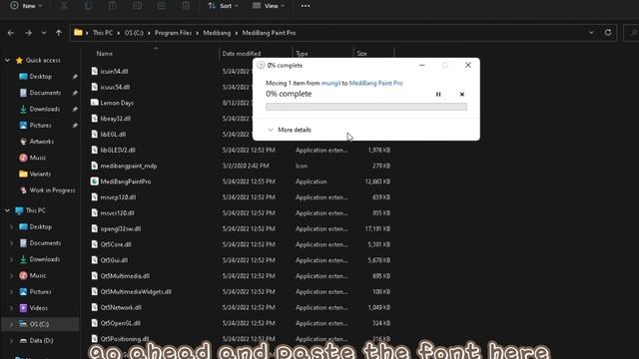This screenshot has height=359, width=639.
Task: Open pinned Desktop under Quick access
Action: [41, 77]
